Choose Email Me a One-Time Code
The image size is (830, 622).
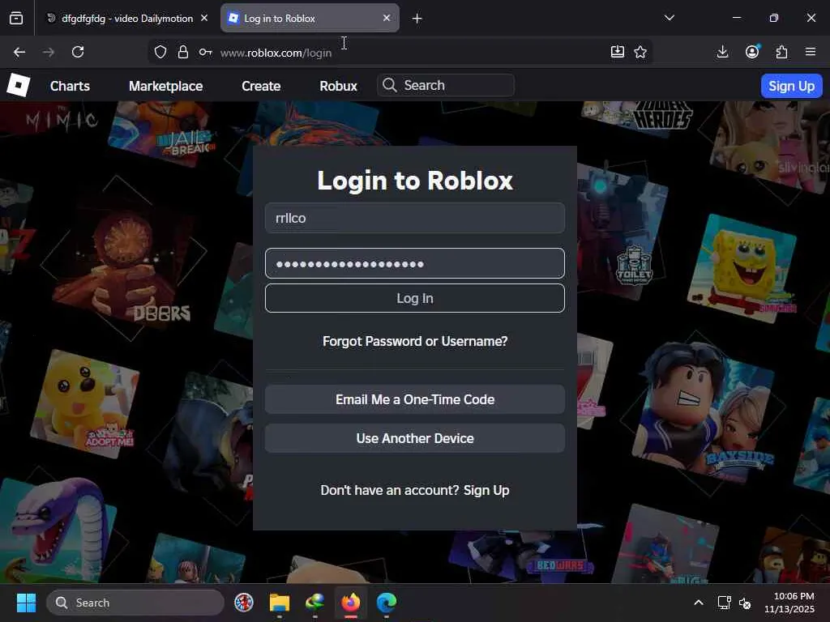415,399
